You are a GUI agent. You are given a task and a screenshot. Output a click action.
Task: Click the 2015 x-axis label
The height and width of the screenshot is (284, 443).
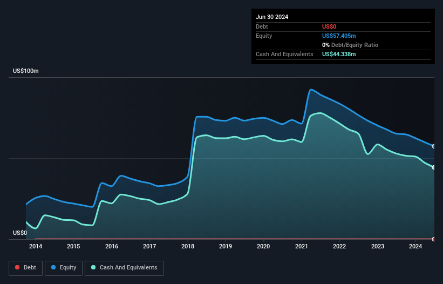point(73,246)
